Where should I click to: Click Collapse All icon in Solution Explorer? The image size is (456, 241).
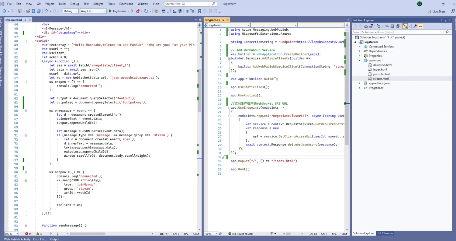point(392,26)
